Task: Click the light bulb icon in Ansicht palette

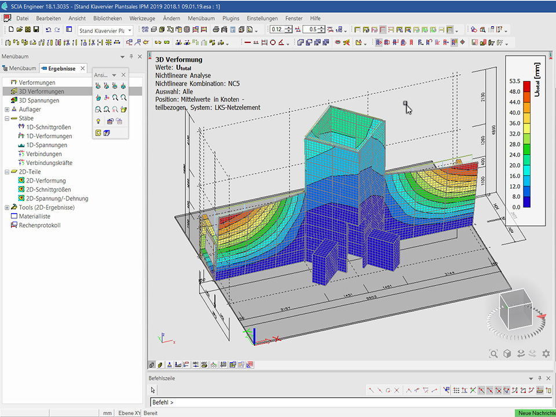Action: click(98, 121)
